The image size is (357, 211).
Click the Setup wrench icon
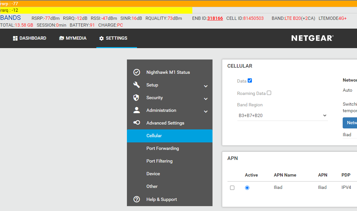click(137, 85)
